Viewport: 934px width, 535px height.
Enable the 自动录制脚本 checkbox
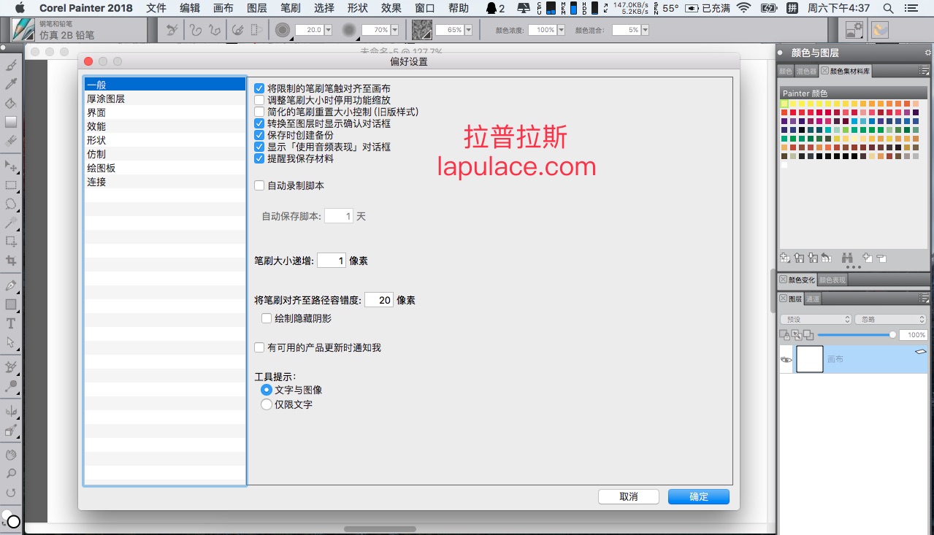point(259,185)
